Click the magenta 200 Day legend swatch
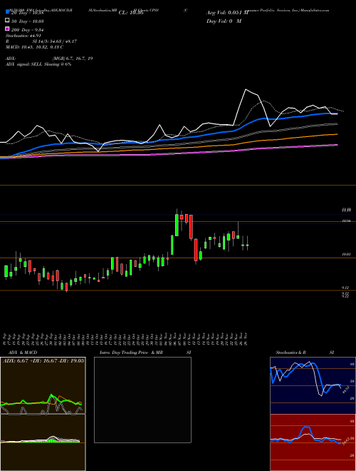Image resolution: width=356 pixels, height=471 pixels. pyautogui.click(x=7, y=29)
